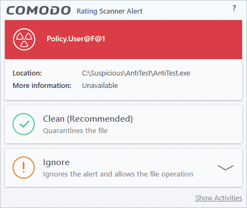
Task: Click the green checkmark Clean icon
Action: click(x=23, y=124)
